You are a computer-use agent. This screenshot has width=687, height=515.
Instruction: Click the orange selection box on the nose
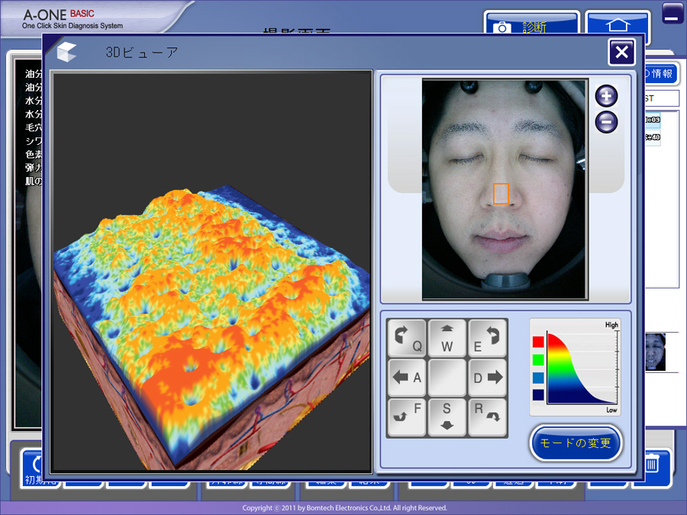click(501, 194)
